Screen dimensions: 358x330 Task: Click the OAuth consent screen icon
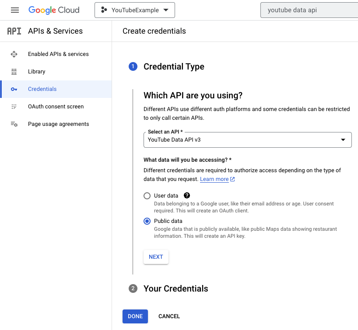[x=14, y=107]
